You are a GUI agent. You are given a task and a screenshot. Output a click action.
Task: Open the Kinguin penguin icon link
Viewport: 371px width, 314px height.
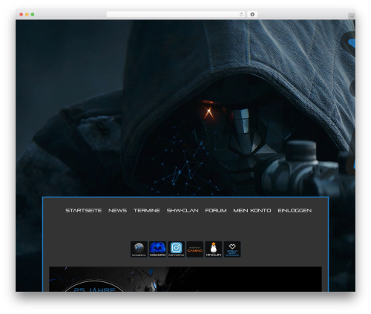pos(214,249)
